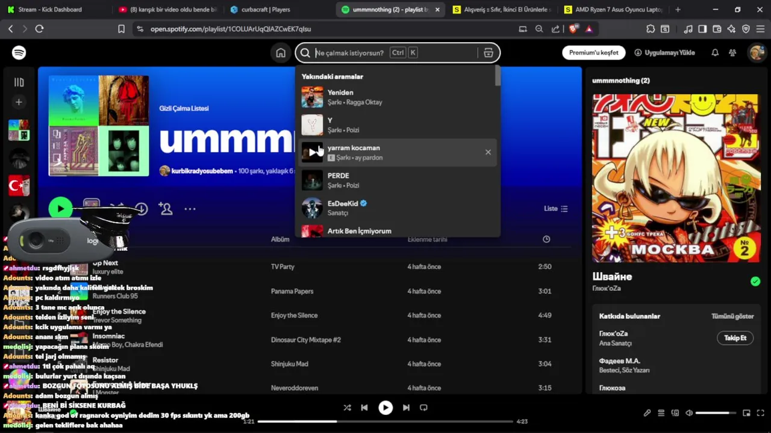The width and height of the screenshot is (771, 433).
Task: Open the user profile avatar menu
Action: [x=757, y=53]
